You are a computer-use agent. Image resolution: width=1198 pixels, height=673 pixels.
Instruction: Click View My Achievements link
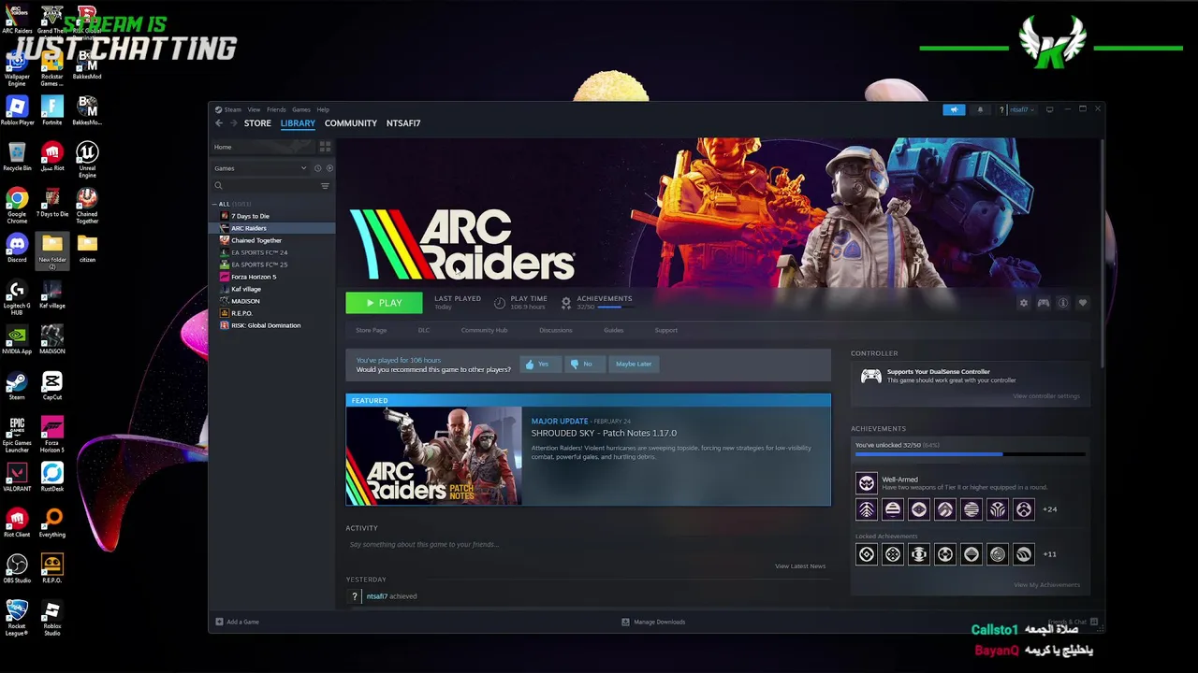[1046, 585]
